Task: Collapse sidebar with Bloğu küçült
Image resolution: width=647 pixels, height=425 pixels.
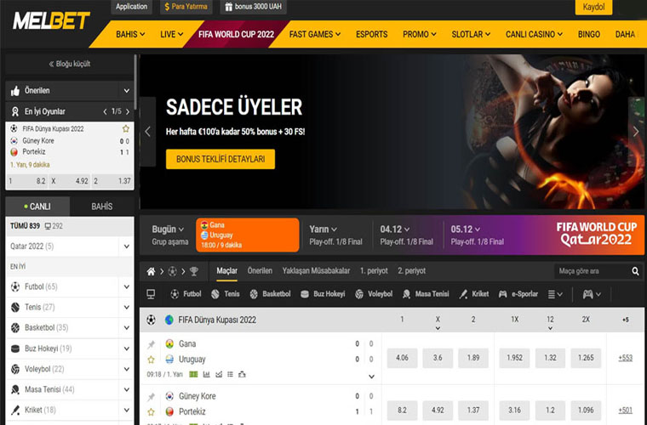Action: click(69, 64)
